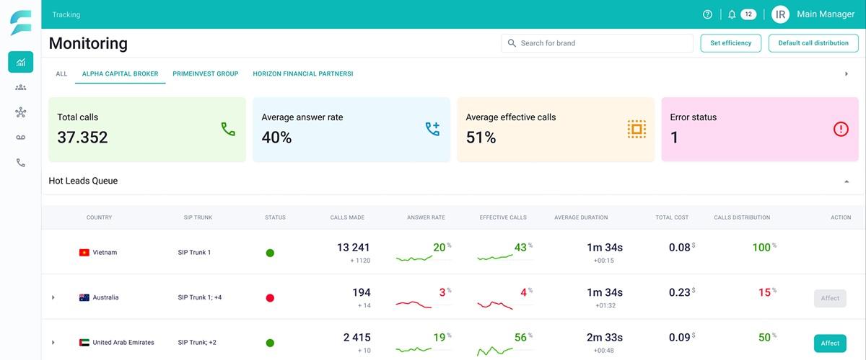Sort by SIP TRUNK column header

click(x=198, y=217)
